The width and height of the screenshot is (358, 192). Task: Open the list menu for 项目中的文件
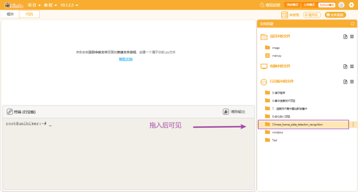352,37
